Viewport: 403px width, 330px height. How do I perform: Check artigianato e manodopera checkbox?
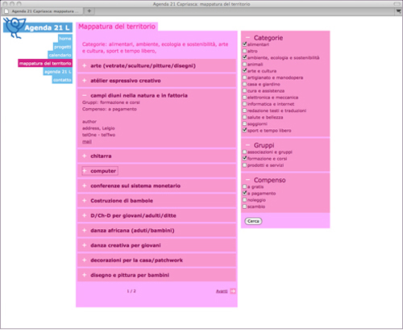pos(244,77)
